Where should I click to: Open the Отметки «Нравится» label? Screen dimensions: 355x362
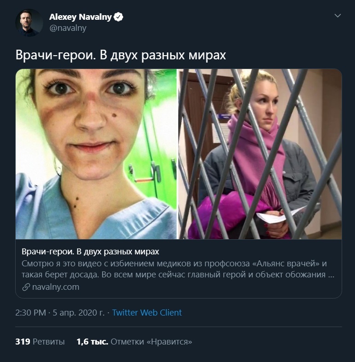pyautogui.click(x=151, y=342)
